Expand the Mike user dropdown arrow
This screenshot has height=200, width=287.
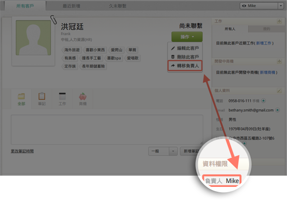click(x=281, y=6)
